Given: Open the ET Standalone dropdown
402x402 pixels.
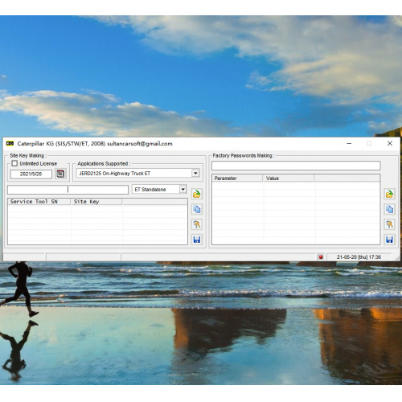Looking at the screenshot, I should pyautogui.click(x=183, y=189).
